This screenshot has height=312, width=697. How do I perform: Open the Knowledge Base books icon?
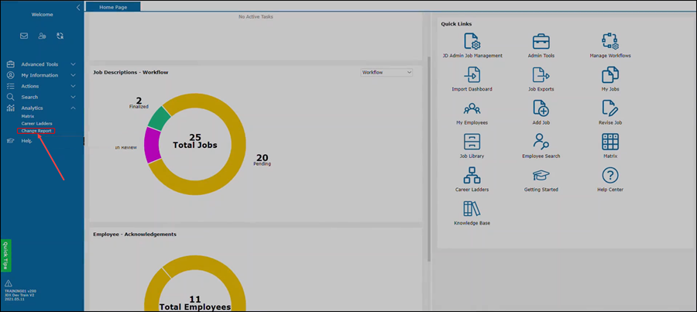(471, 208)
